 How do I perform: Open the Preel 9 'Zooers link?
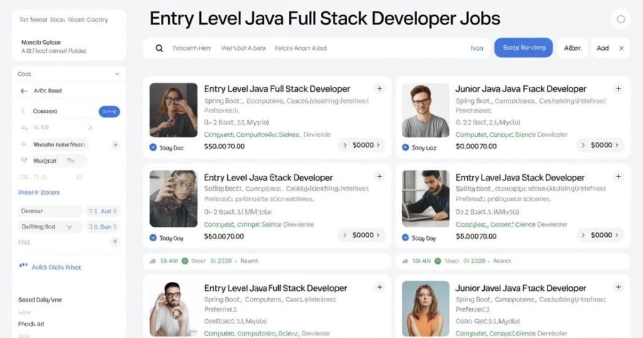[39, 192]
